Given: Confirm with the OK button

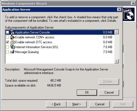Looking at the screenshot, I should pos(87,92).
